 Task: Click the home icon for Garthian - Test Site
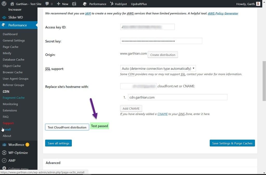[12, 4]
